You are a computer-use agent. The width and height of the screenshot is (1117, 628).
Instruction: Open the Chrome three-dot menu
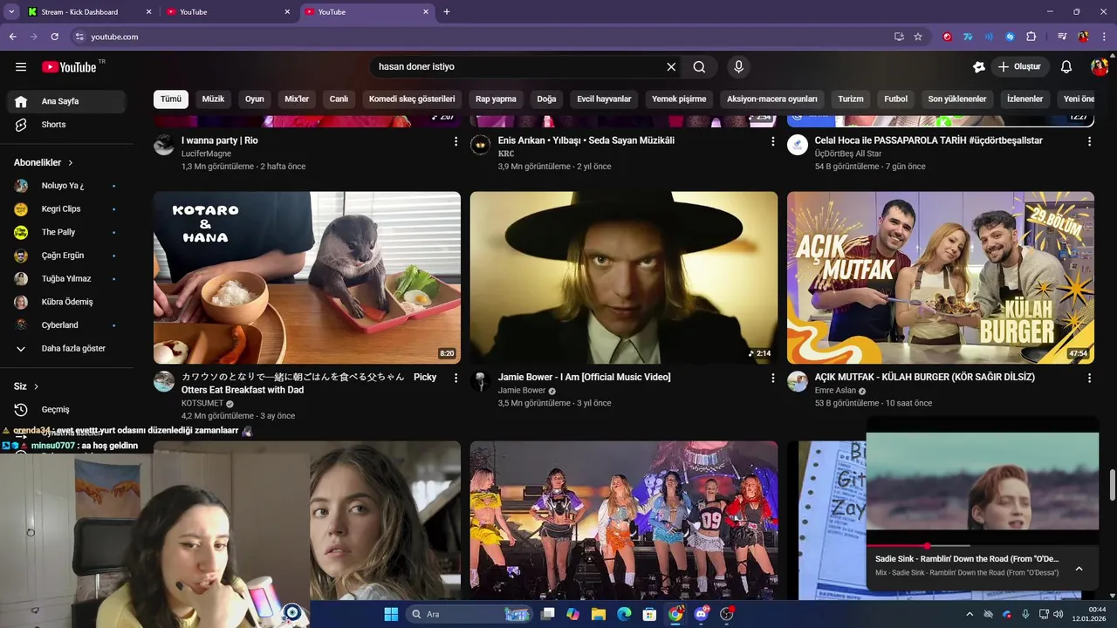click(1104, 37)
